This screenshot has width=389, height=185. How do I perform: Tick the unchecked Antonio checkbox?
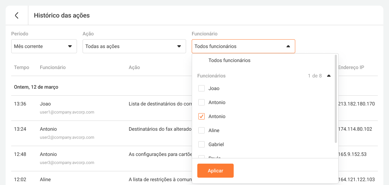[x=201, y=102]
